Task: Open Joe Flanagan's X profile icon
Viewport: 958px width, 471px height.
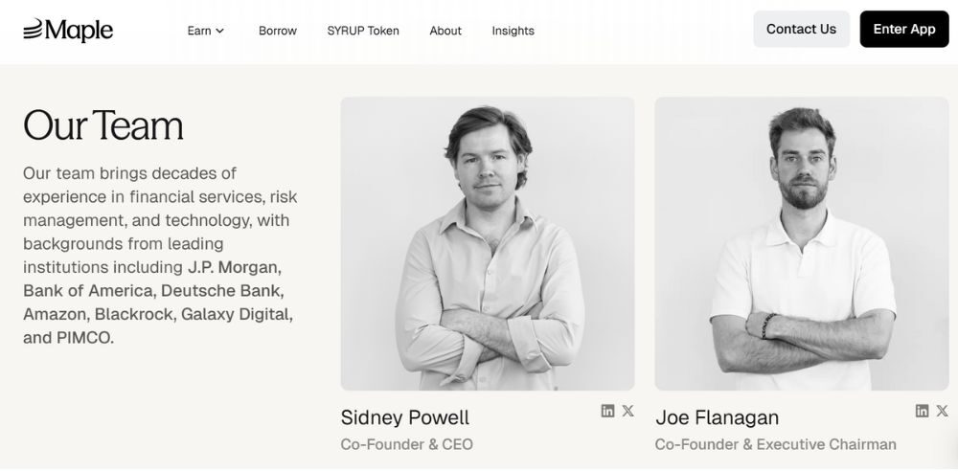Action: pyautogui.click(x=942, y=411)
